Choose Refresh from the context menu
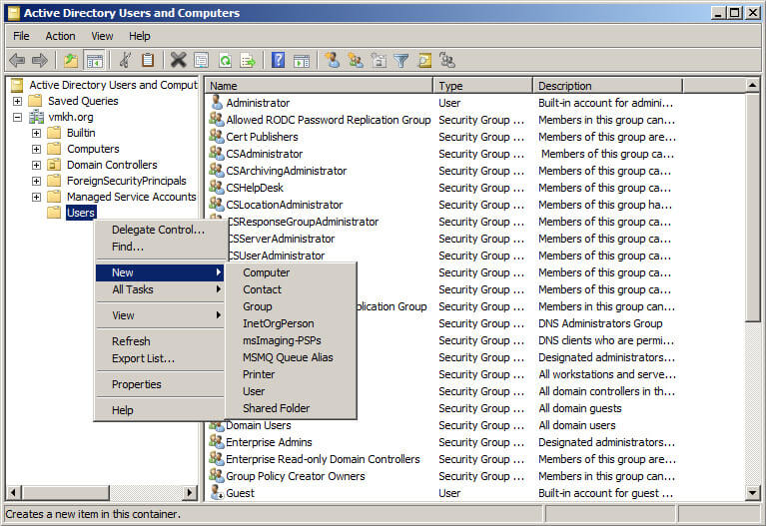This screenshot has height=526, width=766. coord(160,341)
